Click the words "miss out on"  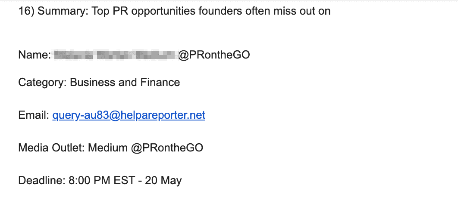pyautogui.click(x=302, y=11)
